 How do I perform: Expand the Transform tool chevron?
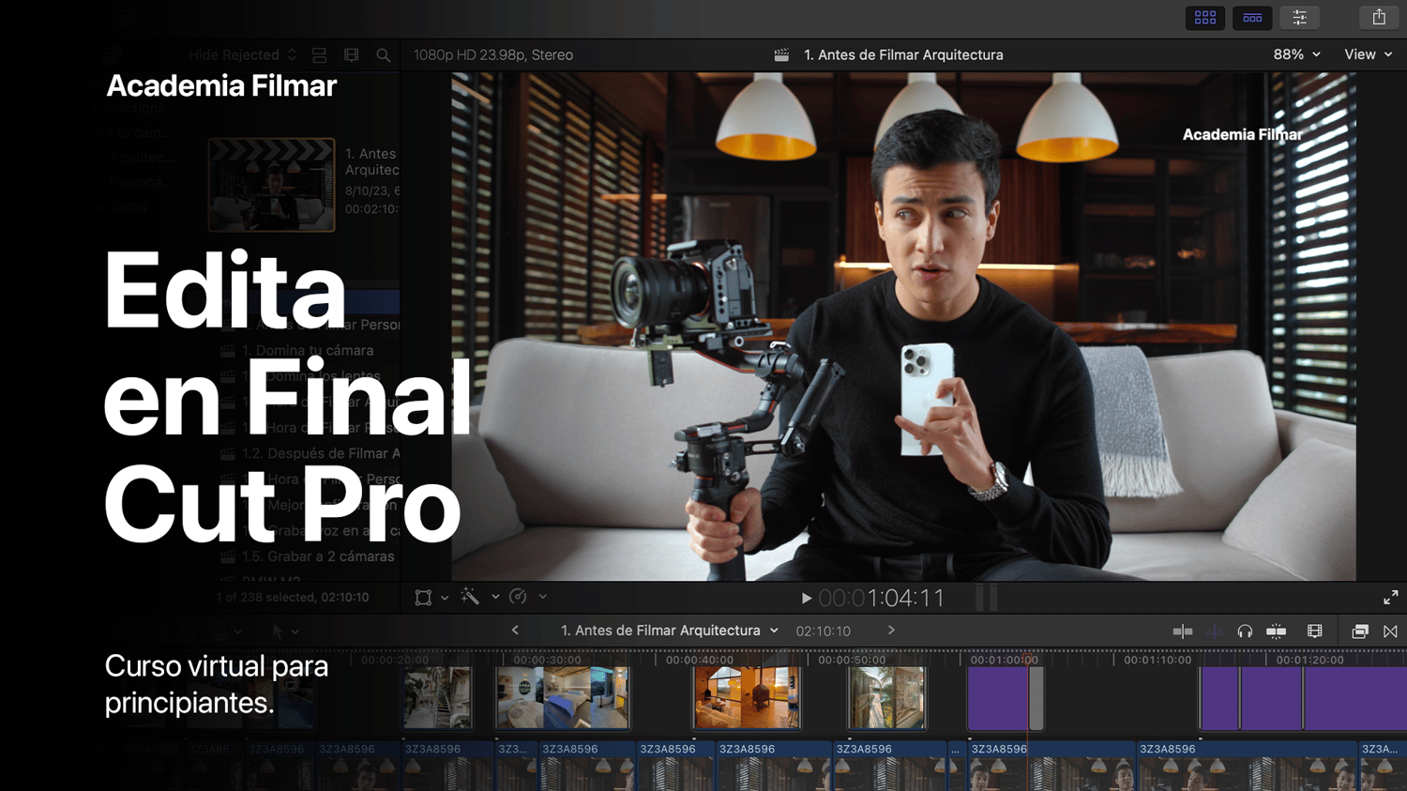445,598
